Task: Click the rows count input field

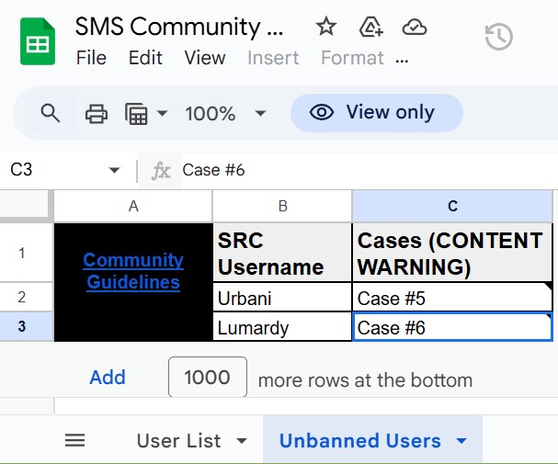Action: [208, 378]
